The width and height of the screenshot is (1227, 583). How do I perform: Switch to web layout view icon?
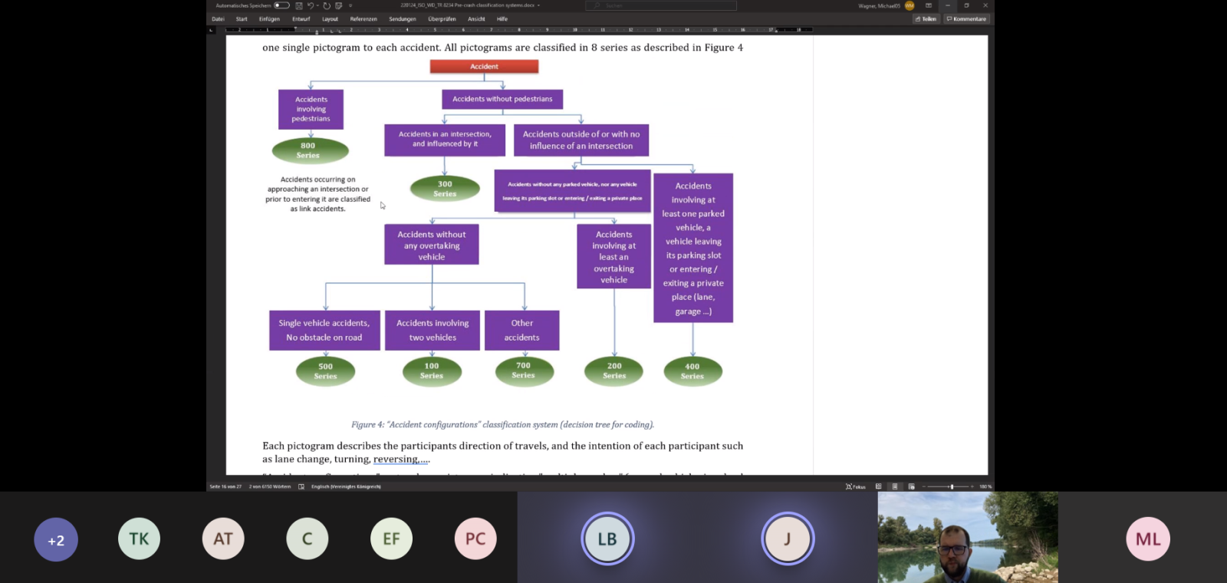point(911,486)
